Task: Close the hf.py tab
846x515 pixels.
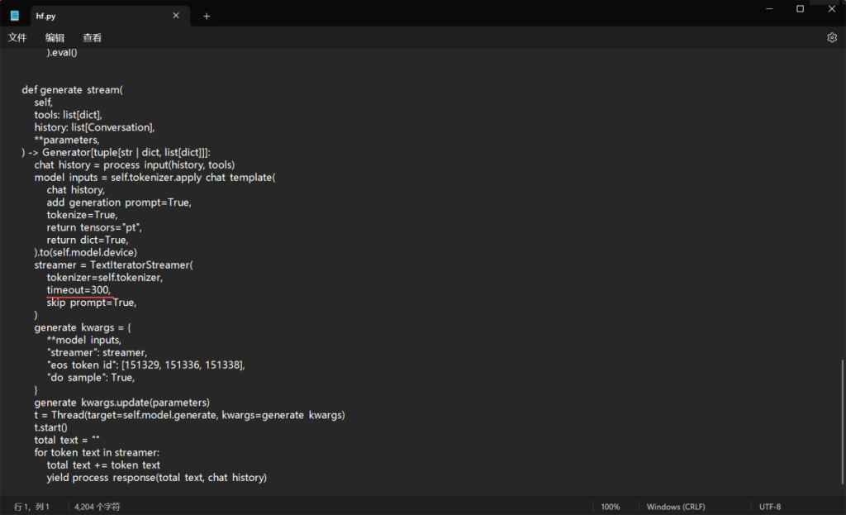Action: coord(176,16)
